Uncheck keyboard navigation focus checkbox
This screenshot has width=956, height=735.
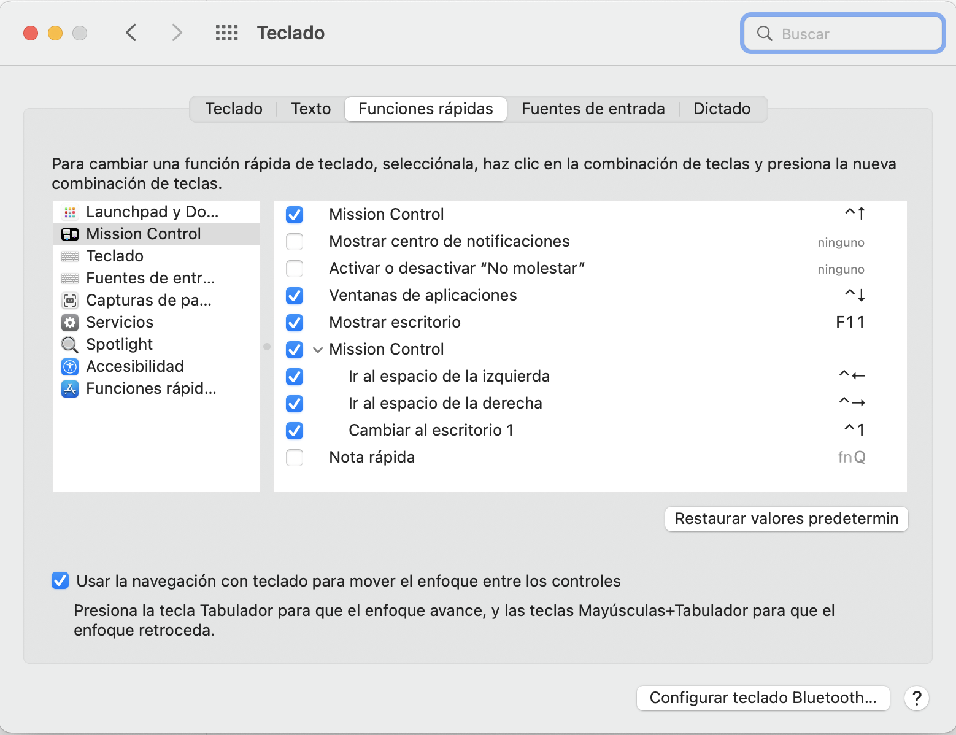(60, 581)
